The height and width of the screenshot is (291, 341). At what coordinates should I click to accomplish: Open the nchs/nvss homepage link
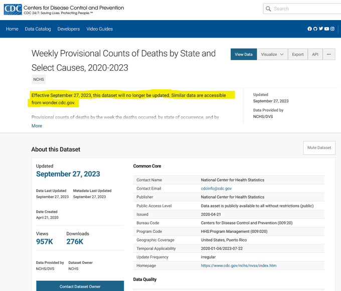tap(239, 265)
